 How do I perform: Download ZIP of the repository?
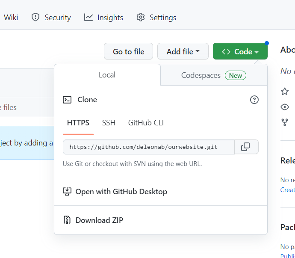161,220
